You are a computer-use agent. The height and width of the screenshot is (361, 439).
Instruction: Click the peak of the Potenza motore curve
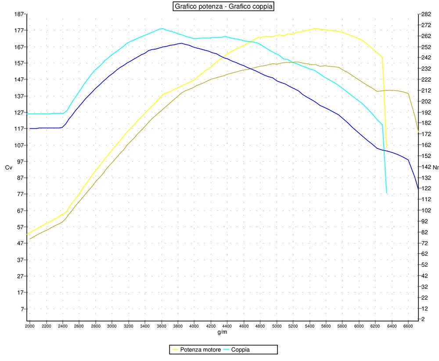coord(315,28)
